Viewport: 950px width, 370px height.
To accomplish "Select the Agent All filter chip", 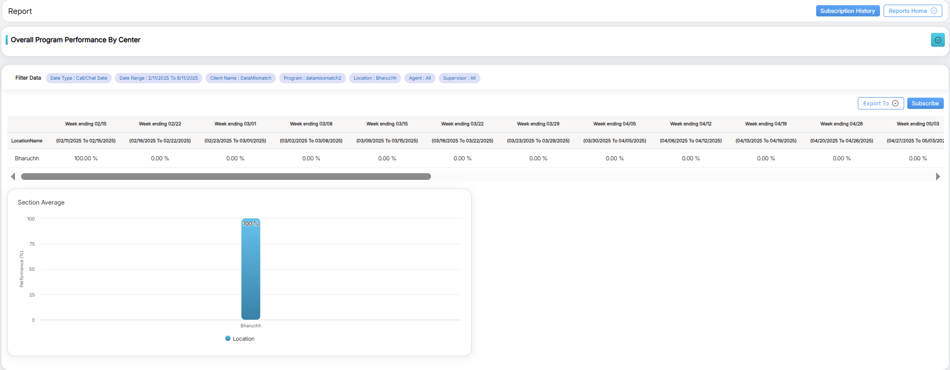I will 420,78.
